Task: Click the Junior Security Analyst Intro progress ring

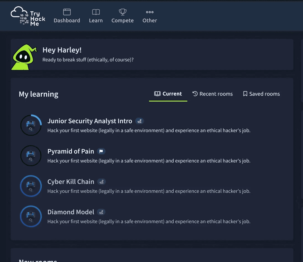Action: [31, 125]
